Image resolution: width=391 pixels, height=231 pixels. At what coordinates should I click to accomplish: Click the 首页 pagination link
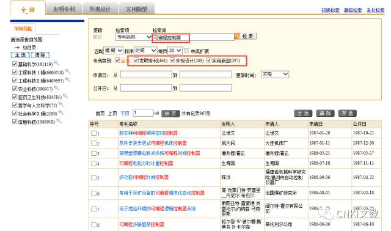click(x=100, y=114)
